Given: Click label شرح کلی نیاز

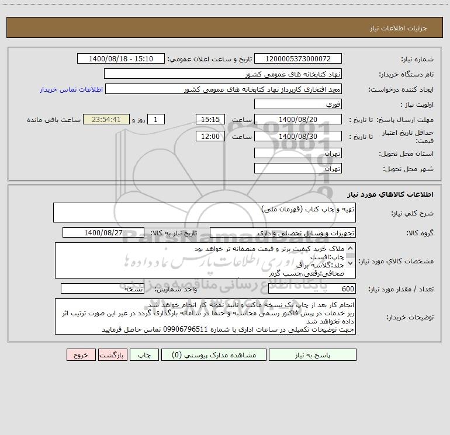Looking at the screenshot, I should pos(413,213).
